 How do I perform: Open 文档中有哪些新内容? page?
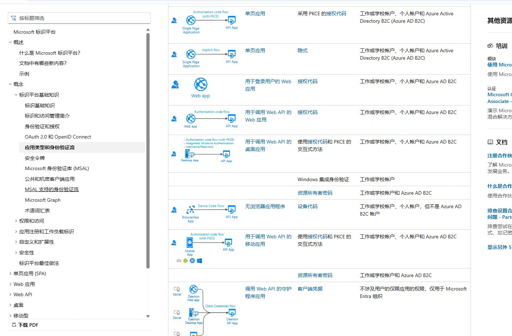pyautogui.click(x=43, y=63)
